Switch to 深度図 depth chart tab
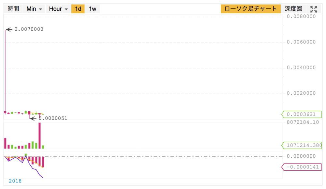This screenshot has width=326, height=189. 294,9
